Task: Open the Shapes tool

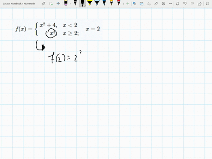Action: tap(134, 4)
